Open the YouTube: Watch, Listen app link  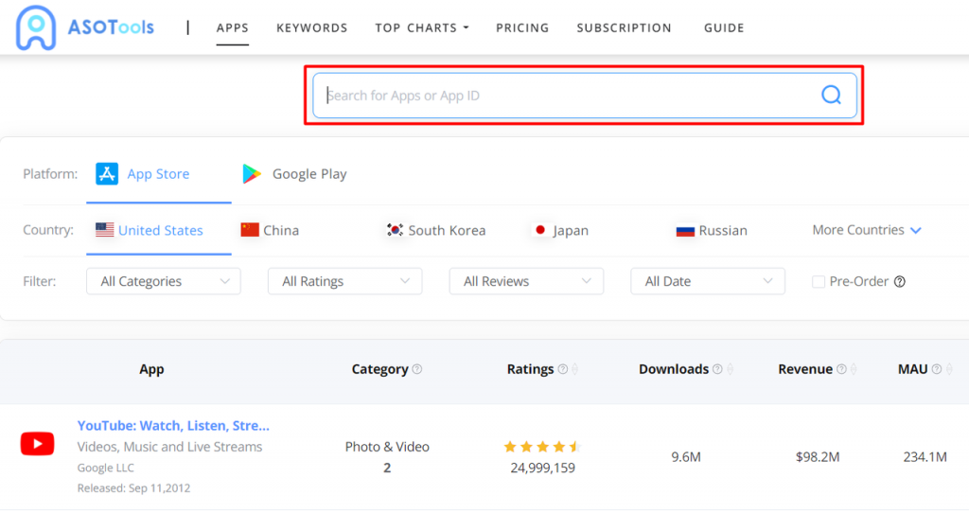tap(173, 426)
